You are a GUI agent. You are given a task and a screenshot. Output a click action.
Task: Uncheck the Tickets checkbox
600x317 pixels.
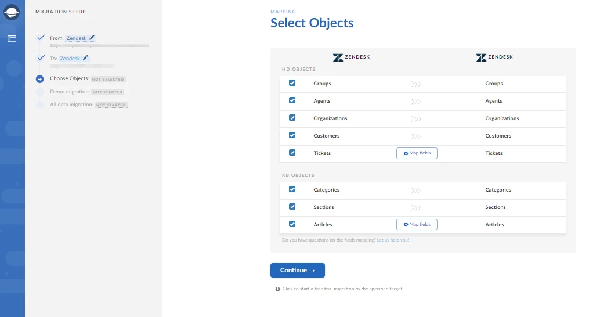pos(292,152)
